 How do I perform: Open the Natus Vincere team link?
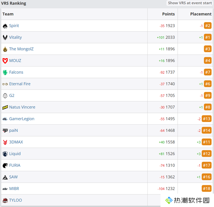tap(22, 107)
